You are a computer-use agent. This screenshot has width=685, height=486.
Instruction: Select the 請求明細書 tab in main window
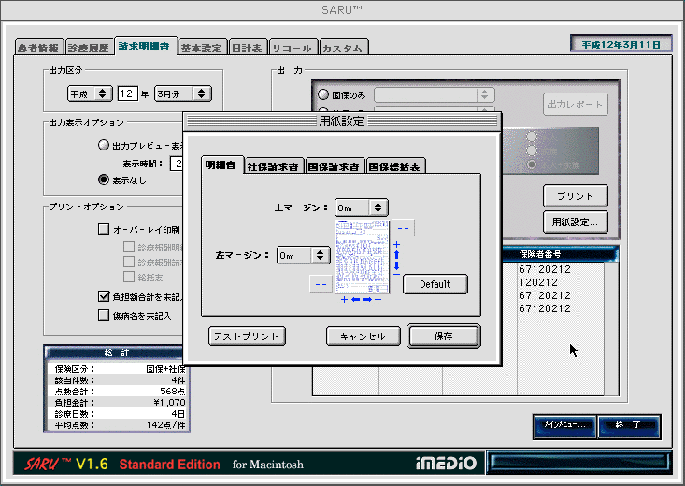tap(145, 46)
